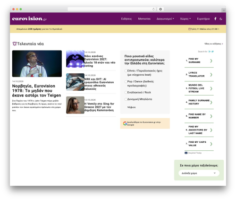236x200 pixels.
Task: Click the 14.10.2026 date under main photo
Action: point(18,81)
